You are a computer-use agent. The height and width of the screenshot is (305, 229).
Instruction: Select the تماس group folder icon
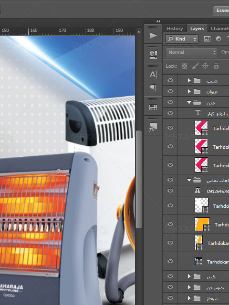[197, 180]
